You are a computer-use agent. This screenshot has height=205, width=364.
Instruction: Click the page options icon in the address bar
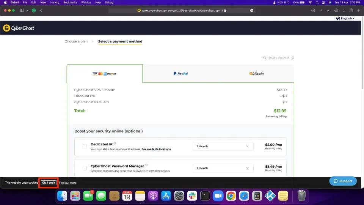252,11
